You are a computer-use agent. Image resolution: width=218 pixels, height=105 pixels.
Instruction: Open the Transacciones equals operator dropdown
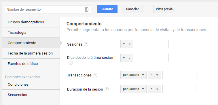(154, 75)
